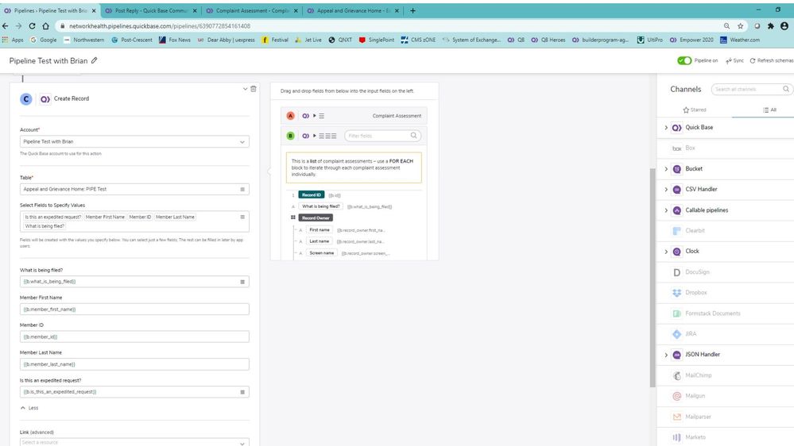This screenshot has height=446, width=794.
Task: Click the Record Owner field group
Action: tap(316, 218)
